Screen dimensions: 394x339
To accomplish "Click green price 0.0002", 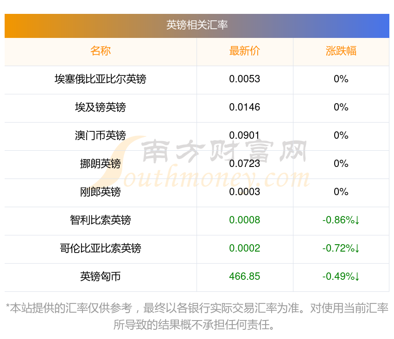I will 244,248.
